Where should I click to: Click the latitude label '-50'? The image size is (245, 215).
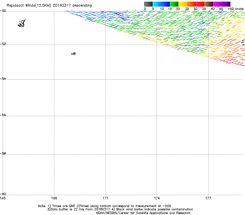pyautogui.click(x=3, y=11)
